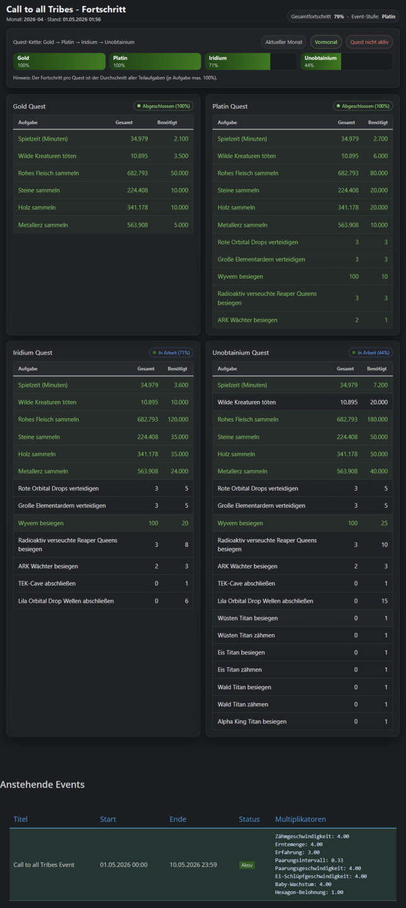Select the "Wald Titan zähmen" row
This screenshot has height=908, width=406.
(x=303, y=705)
